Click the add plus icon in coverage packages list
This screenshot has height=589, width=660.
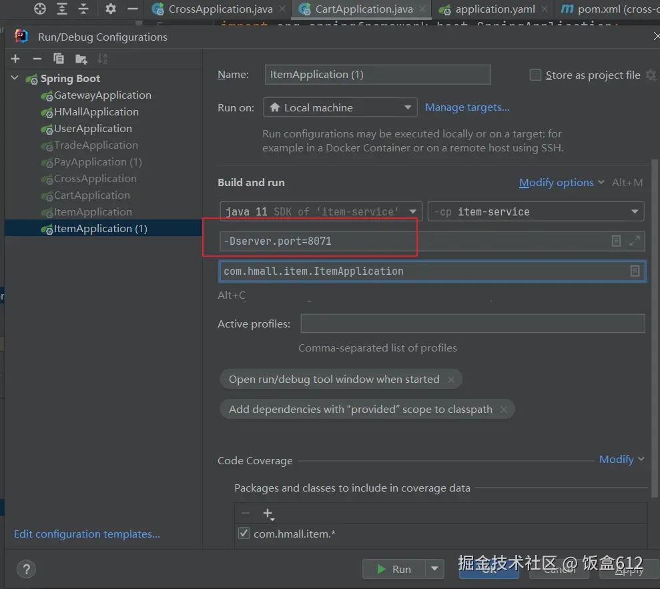(x=268, y=514)
